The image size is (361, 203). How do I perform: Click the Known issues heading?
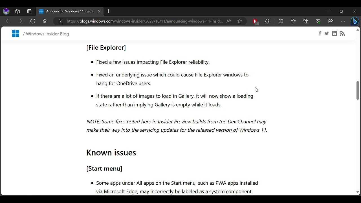pyautogui.click(x=111, y=153)
